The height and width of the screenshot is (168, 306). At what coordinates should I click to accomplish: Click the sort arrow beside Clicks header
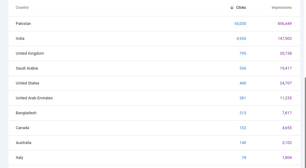click(232, 8)
